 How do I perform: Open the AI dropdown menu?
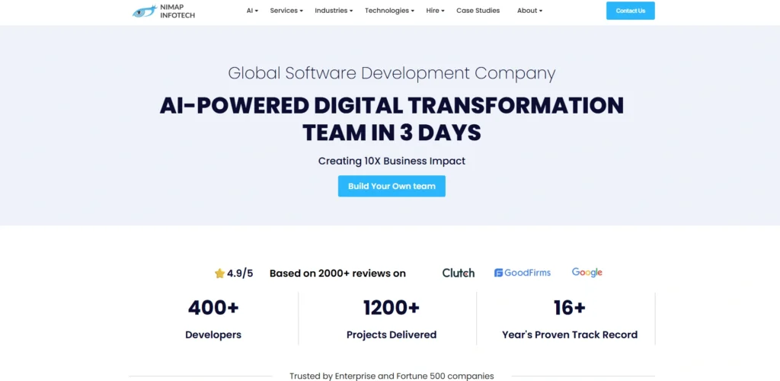(252, 11)
